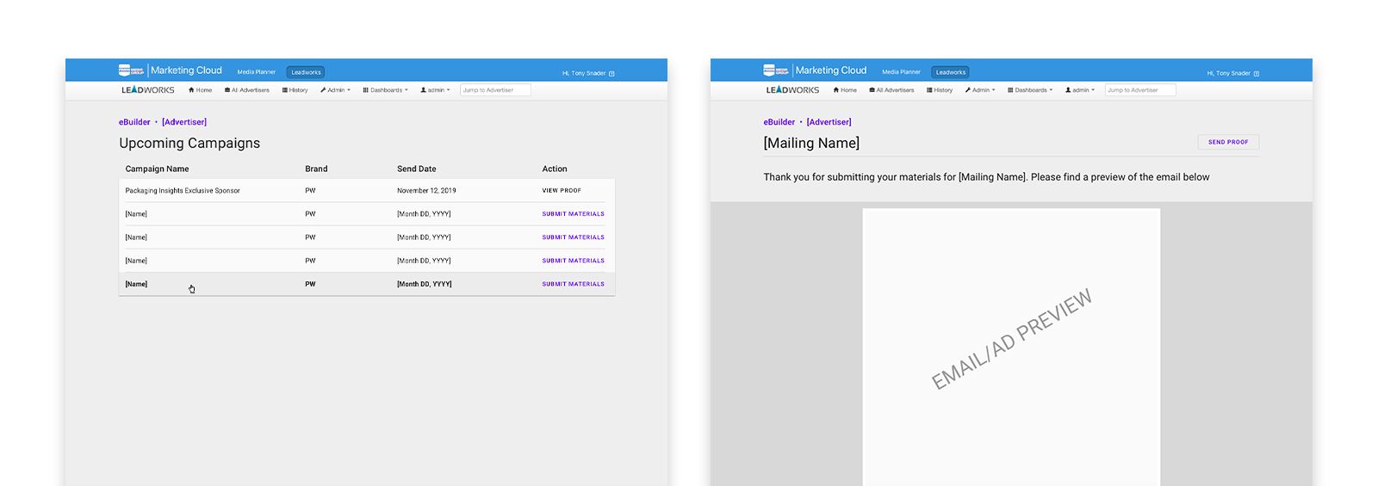1378x486 pixels.
Task: Click the logout icon beside Tony Snader on Upcoming Campaigns page
Action: pos(611,73)
